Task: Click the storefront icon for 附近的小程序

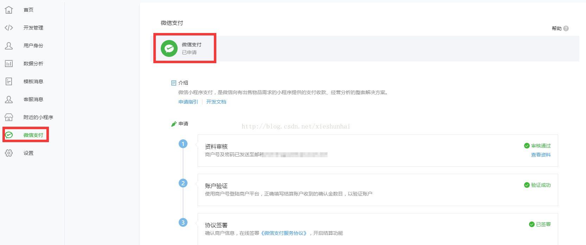Action: [9, 117]
